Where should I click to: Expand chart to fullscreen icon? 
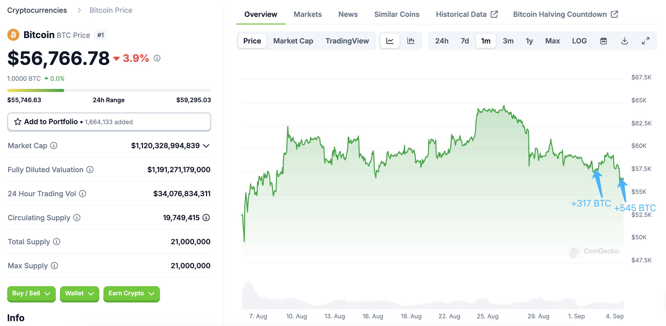pos(646,41)
